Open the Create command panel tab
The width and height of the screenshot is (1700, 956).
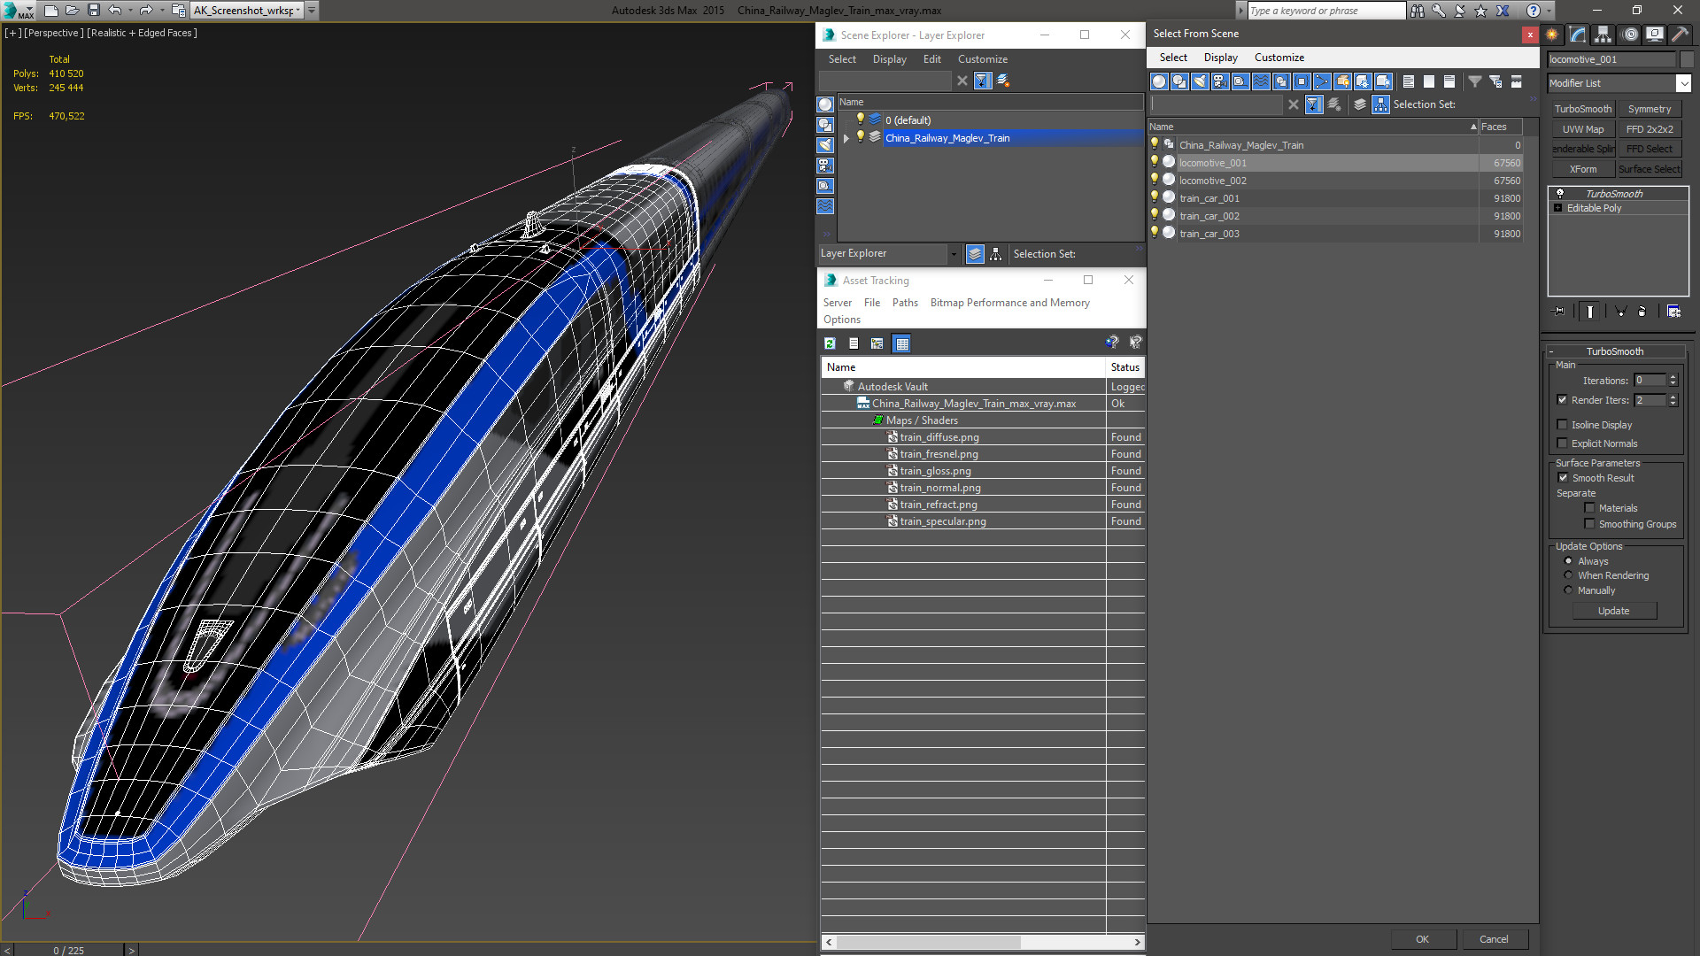[x=1552, y=35]
